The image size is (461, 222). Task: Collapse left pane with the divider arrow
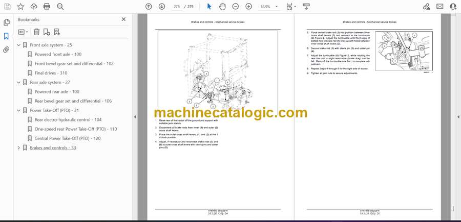tap(135, 117)
